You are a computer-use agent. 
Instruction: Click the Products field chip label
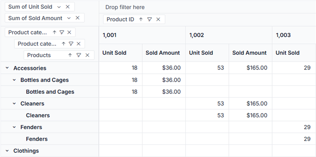39,55
